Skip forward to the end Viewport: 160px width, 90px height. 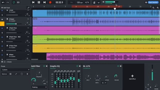44,2
